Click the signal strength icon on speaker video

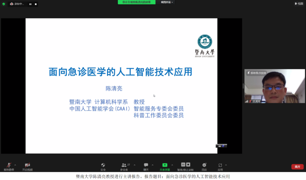[x=247, y=101]
